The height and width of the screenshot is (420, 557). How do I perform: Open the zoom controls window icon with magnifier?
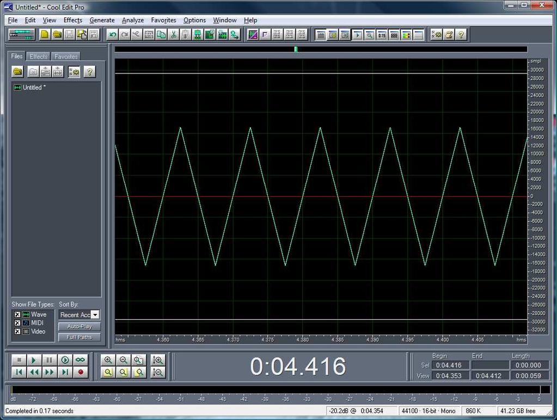pyautogui.click(x=370, y=35)
